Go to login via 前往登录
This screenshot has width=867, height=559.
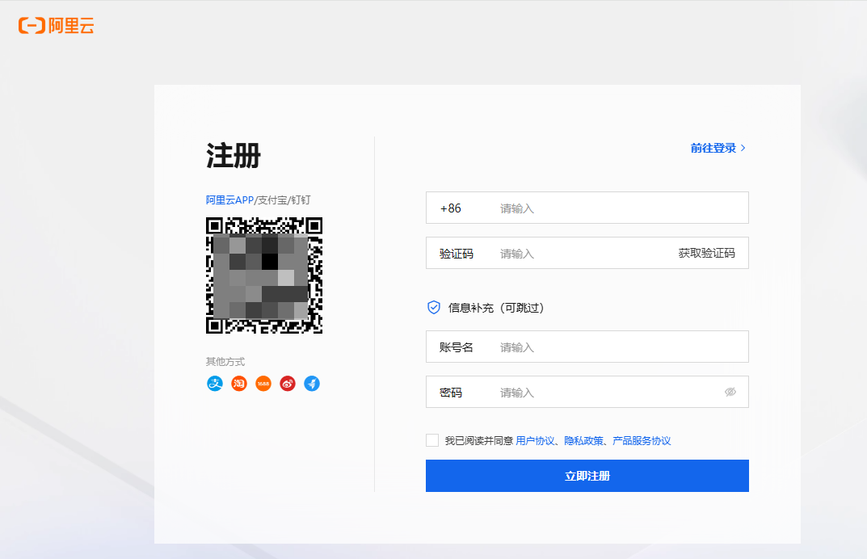tap(718, 148)
